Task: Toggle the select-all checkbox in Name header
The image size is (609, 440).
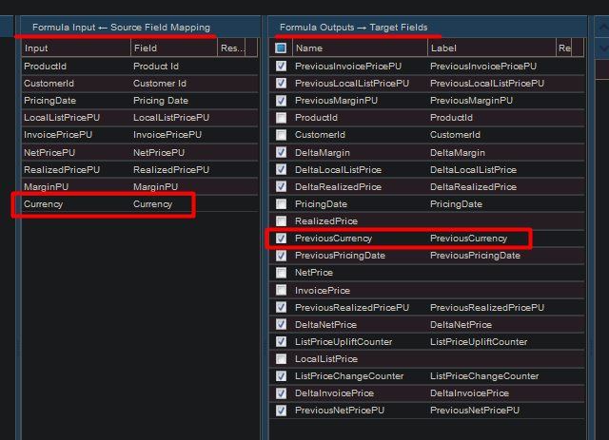Action: point(281,48)
